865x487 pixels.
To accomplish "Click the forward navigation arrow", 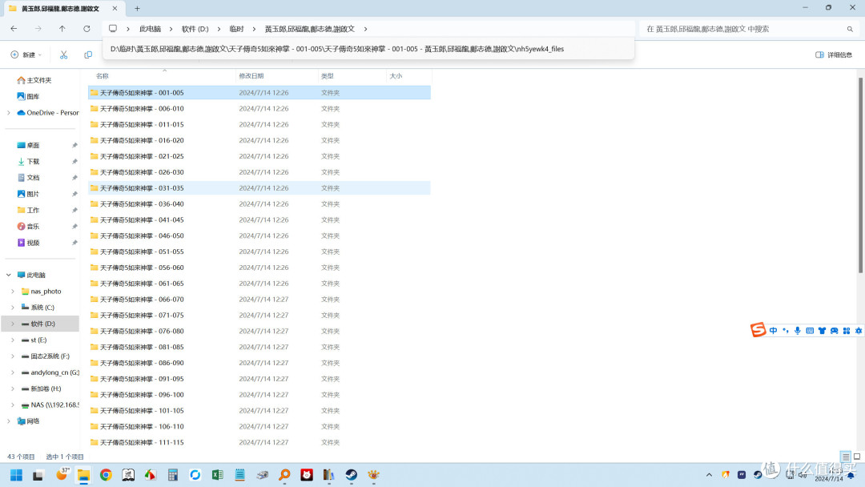I will click(x=38, y=29).
